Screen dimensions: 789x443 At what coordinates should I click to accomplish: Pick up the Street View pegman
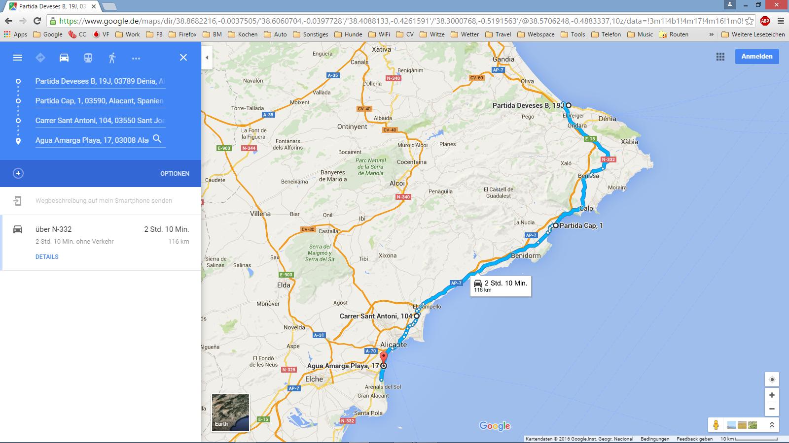(x=716, y=425)
